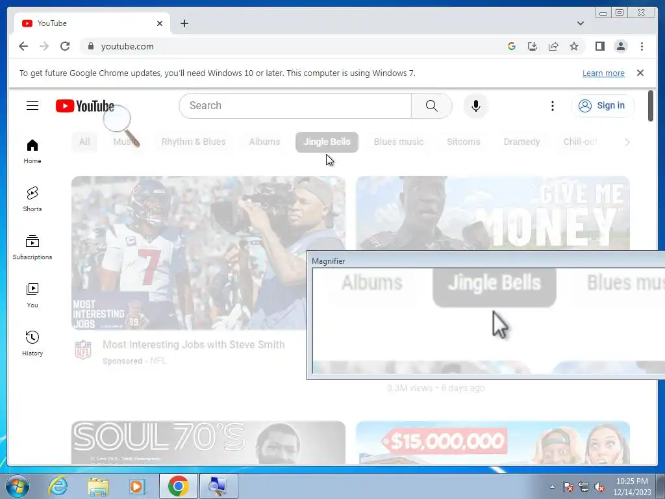Go to Home in sidebar

pyautogui.click(x=32, y=151)
